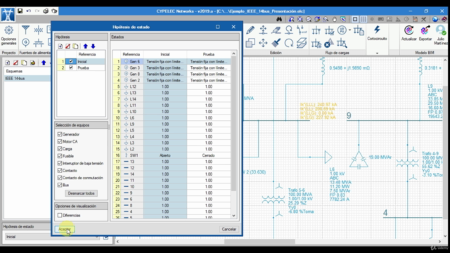
Task: Run Cortocircuito lightning icon
Action: tap(377, 30)
